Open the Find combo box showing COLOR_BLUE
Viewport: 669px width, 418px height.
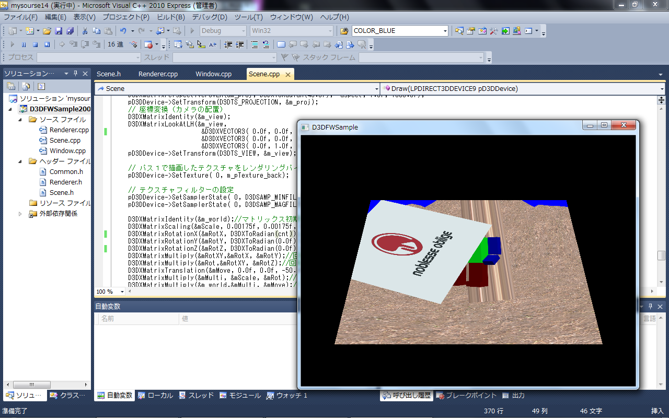pos(445,31)
